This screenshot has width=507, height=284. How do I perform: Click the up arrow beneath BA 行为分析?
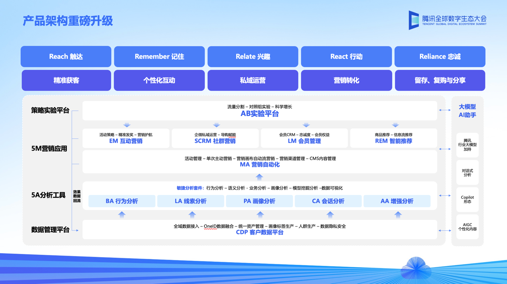122,214
